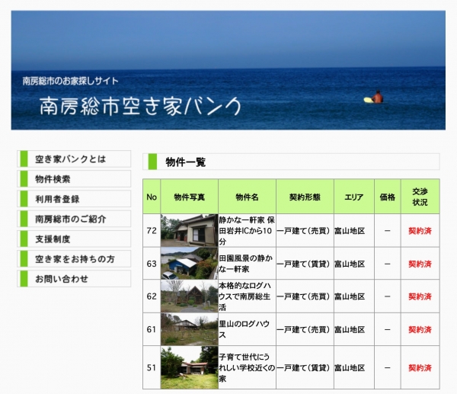Click 契約済 status in row 62
Viewport: 457px width, 394px height.
tap(420, 296)
